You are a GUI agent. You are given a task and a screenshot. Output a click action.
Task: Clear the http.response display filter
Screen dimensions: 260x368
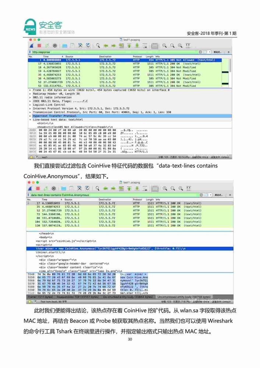[200, 52]
